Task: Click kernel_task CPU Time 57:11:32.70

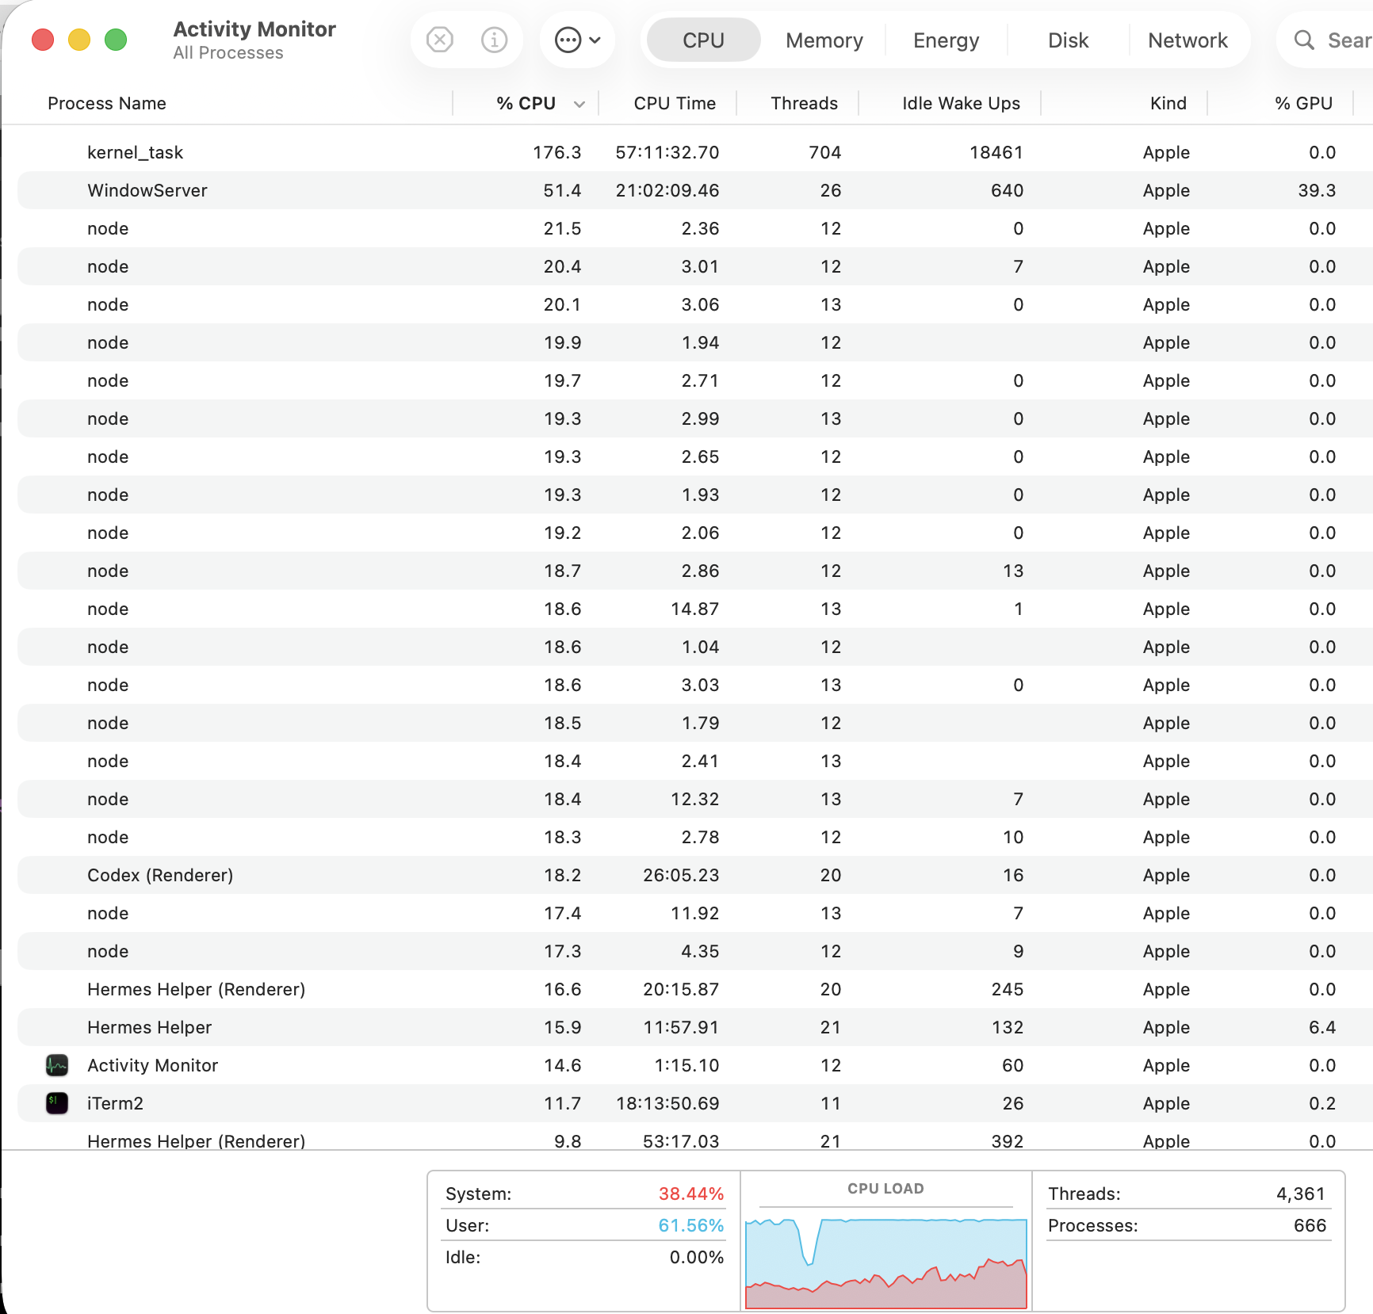Action: 667,152
